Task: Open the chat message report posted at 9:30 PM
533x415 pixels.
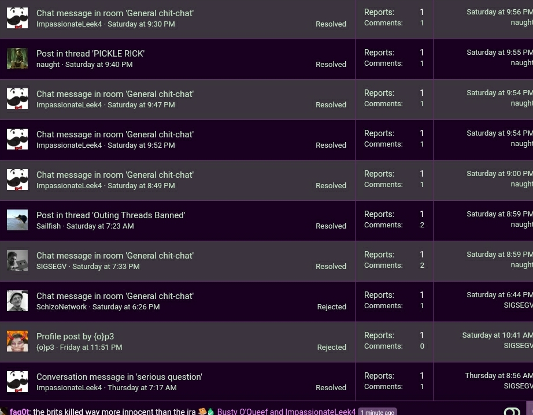Action: click(x=115, y=13)
